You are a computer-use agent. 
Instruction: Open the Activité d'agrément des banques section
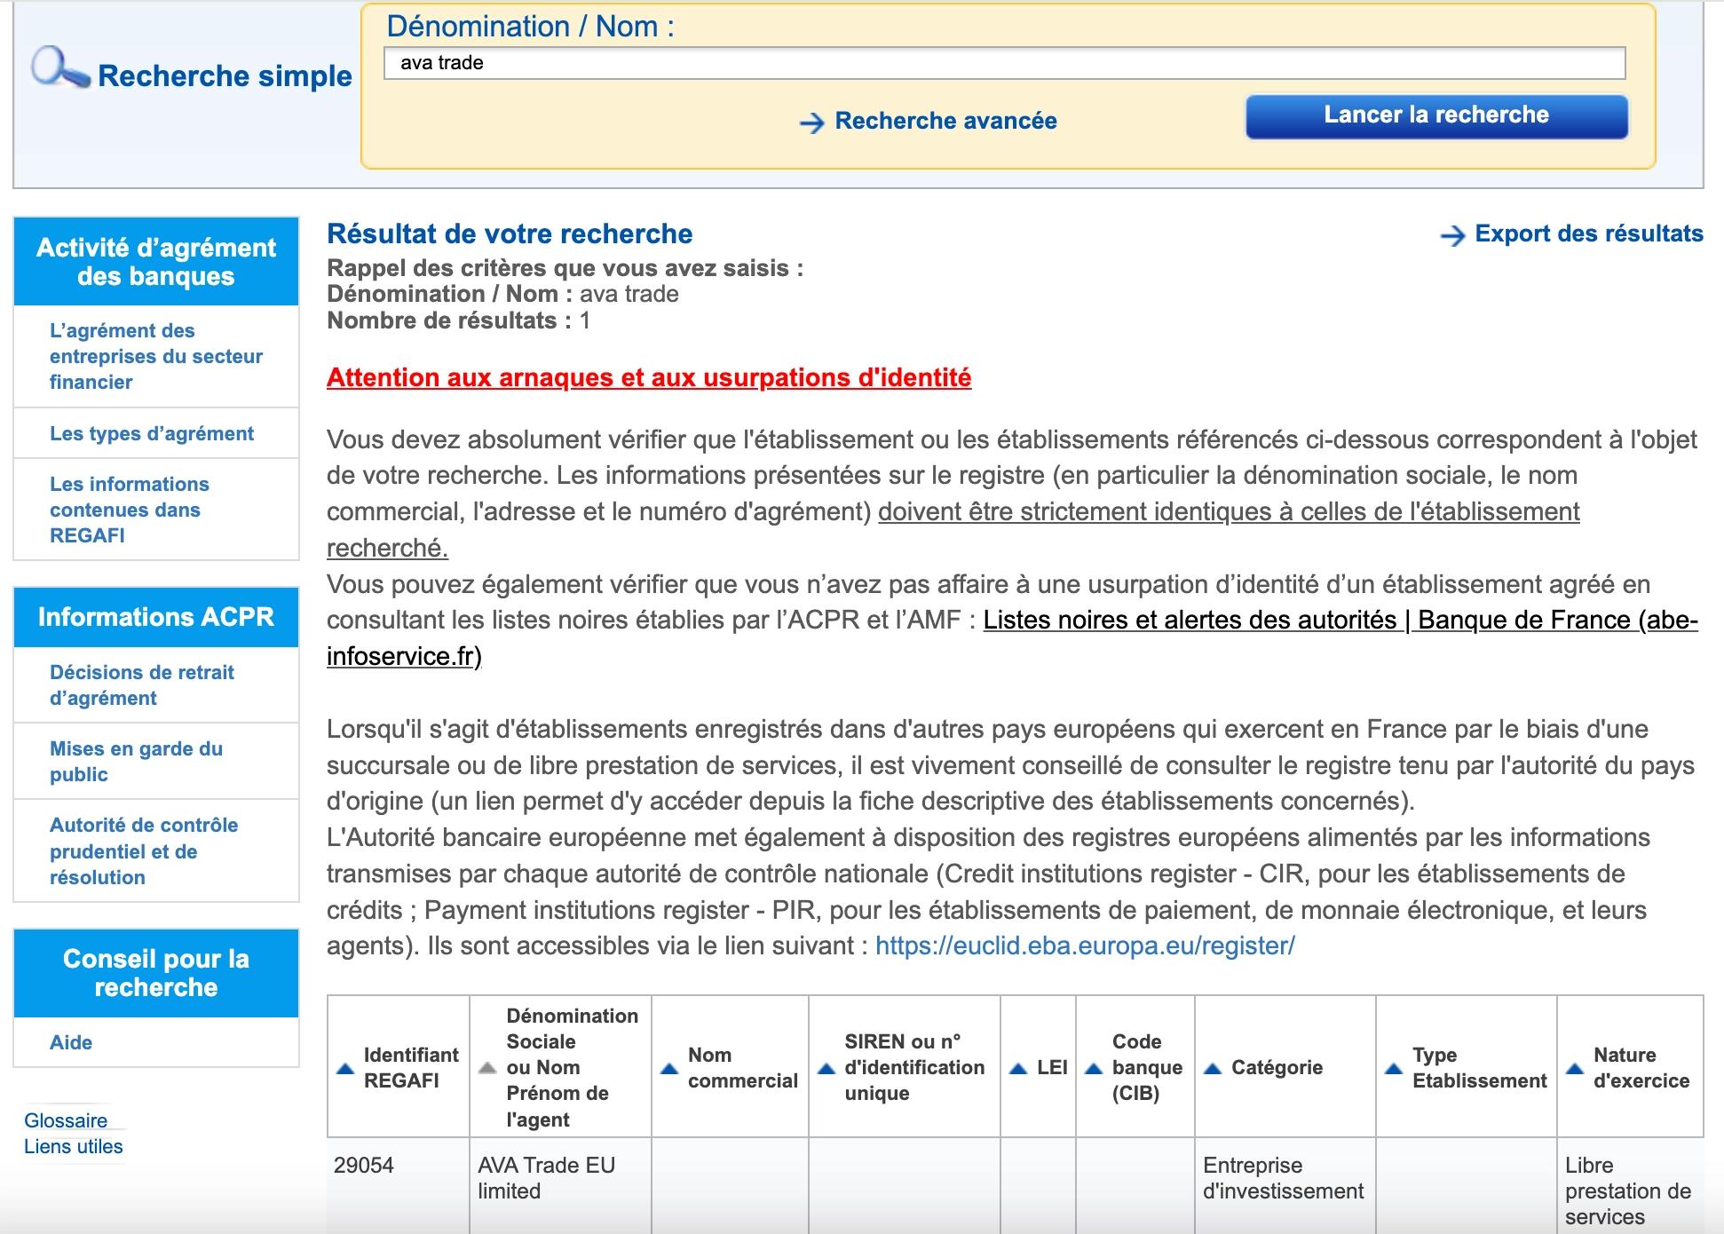(x=156, y=261)
